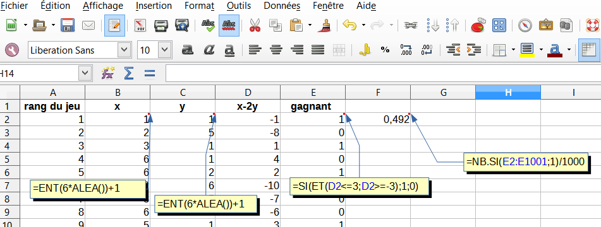Open the Paste options dropdown arrow
The image size is (601, 227).
point(310,26)
